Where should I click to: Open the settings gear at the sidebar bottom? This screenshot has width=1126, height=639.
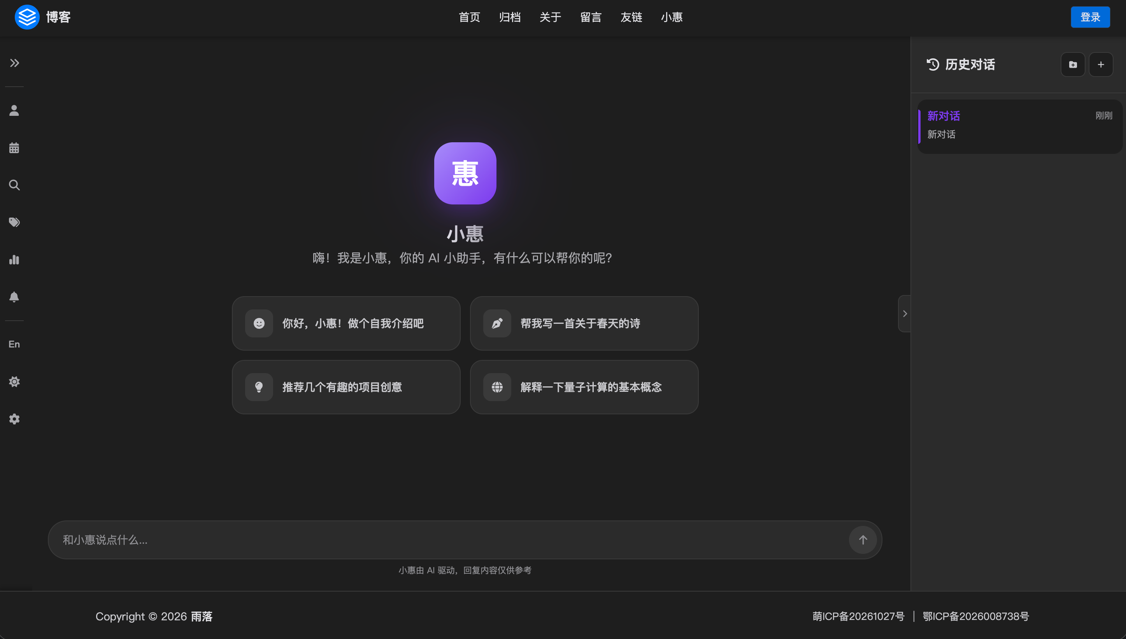coord(14,419)
